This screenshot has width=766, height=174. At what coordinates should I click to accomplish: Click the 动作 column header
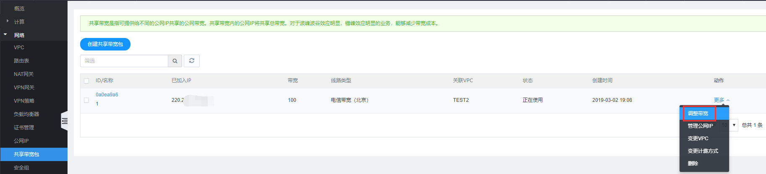coord(719,81)
